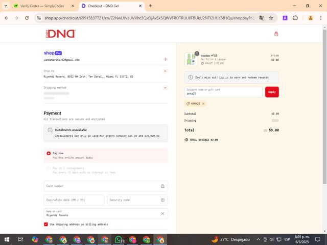Open the Shop Pay logo
Viewport: 327px width, 245px height.
53,53
